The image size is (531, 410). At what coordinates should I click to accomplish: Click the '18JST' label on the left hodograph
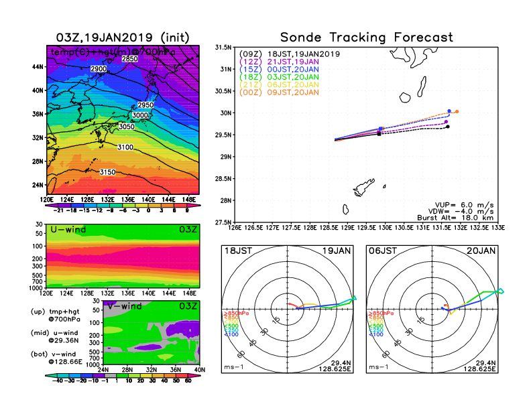coord(238,251)
